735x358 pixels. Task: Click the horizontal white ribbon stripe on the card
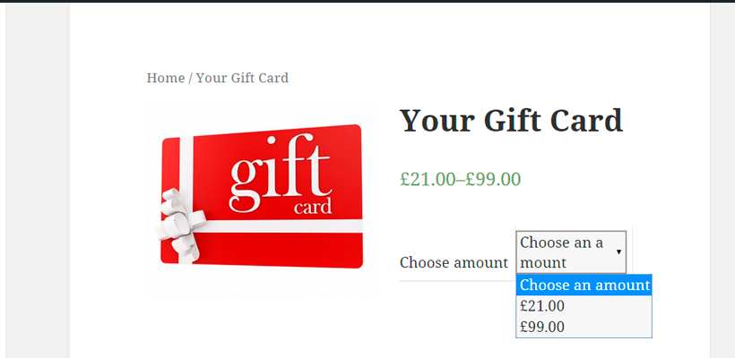point(281,226)
